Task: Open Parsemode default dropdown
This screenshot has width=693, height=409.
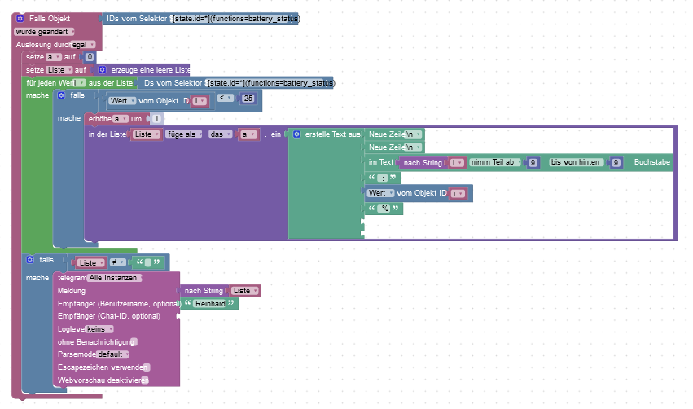Action: pyautogui.click(x=112, y=354)
